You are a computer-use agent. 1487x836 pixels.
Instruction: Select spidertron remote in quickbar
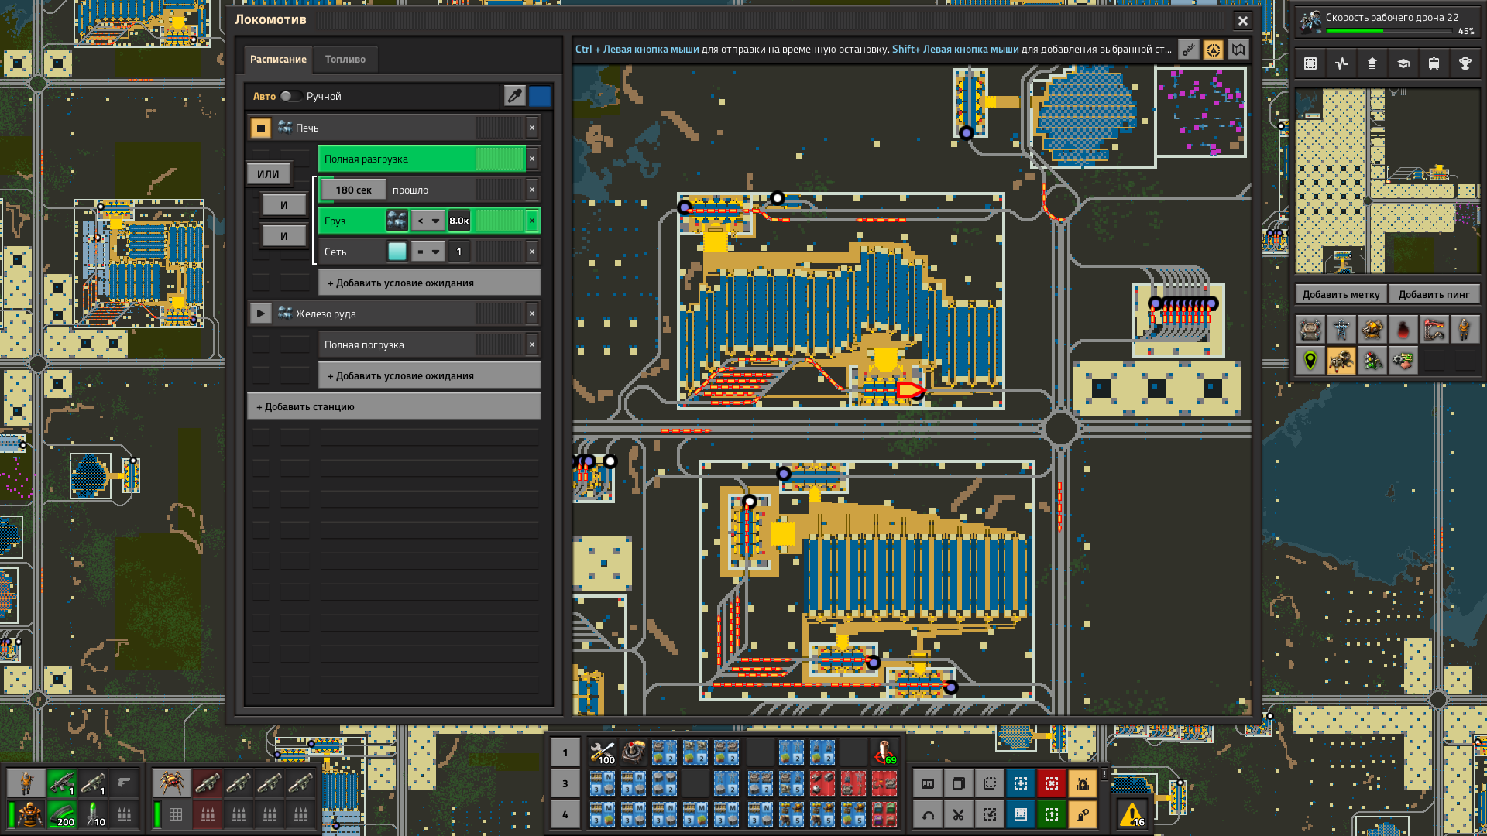click(634, 752)
